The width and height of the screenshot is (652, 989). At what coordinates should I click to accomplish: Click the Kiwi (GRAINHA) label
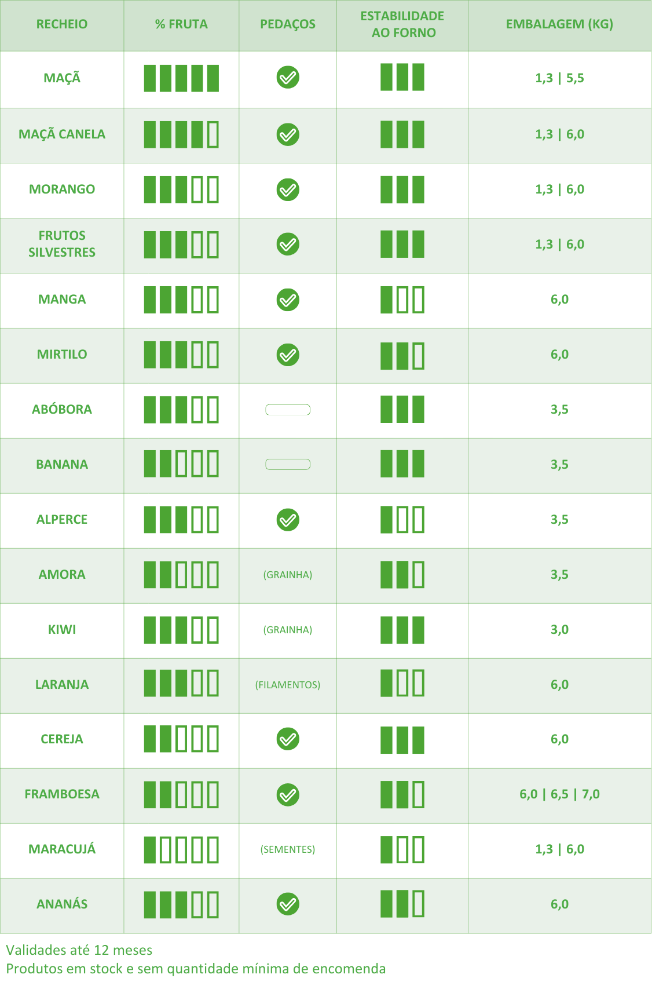tap(288, 630)
